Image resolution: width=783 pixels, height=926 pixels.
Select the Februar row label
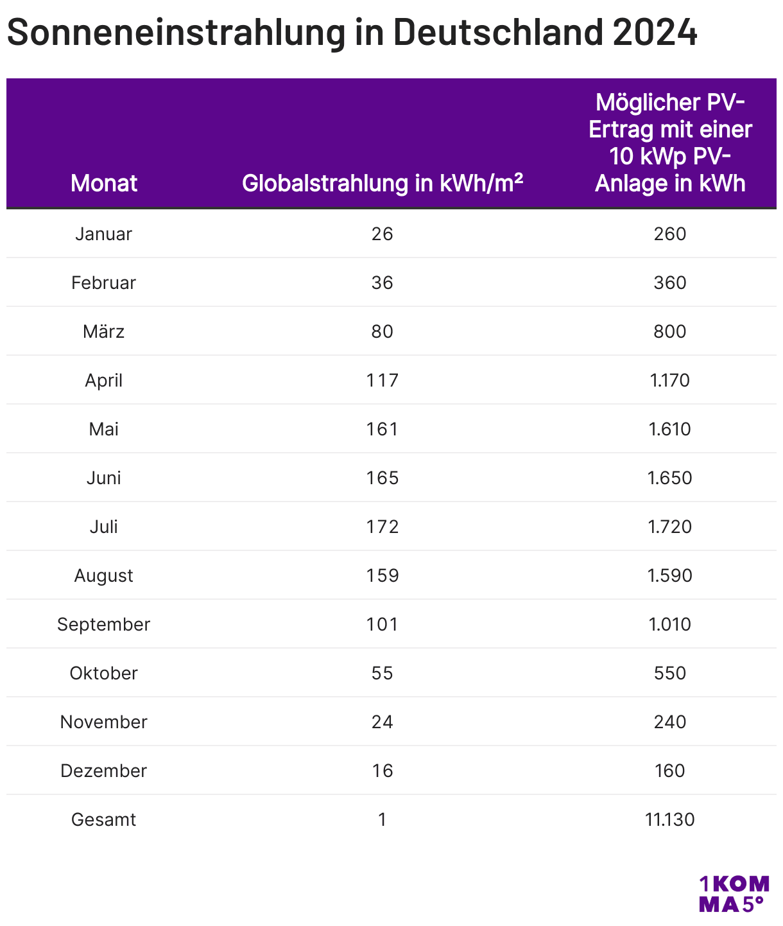click(x=104, y=283)
